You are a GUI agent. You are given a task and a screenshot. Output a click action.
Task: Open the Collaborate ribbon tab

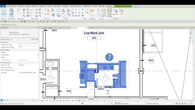[87, 6]
